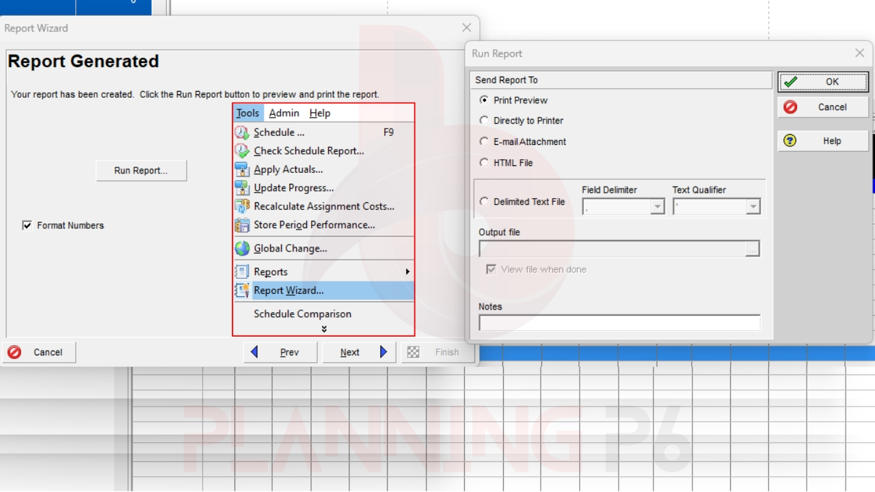Click the Recalculate Assignment Costs icon
This screenshot has height=492, width=875.
(242, 206)
